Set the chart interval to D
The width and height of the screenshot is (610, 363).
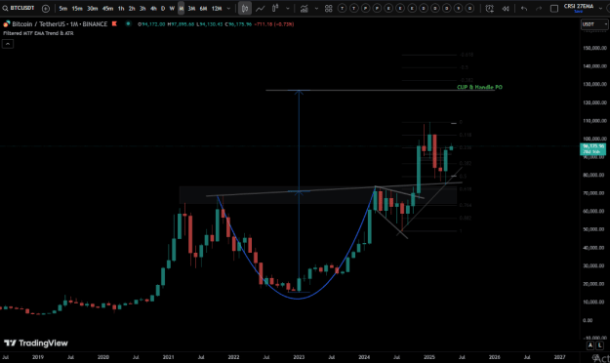click(x=163, y=8)
